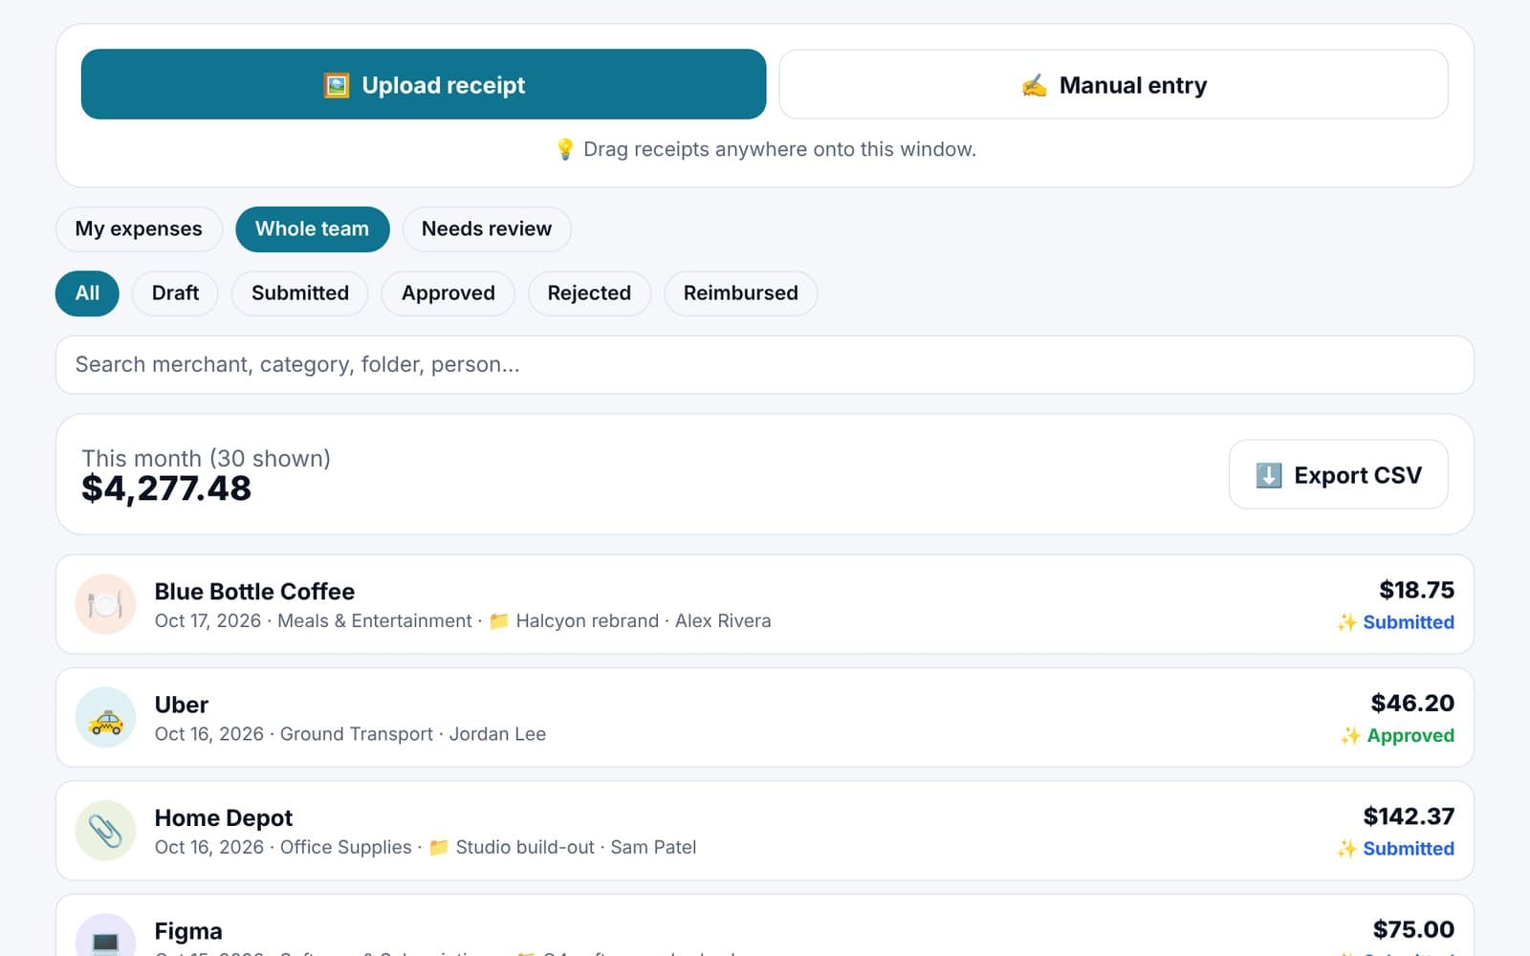1530x956 pixels.
Task: Click the sparkle icon on Blue Bottle Coffee status
Action: [1346, 622]
